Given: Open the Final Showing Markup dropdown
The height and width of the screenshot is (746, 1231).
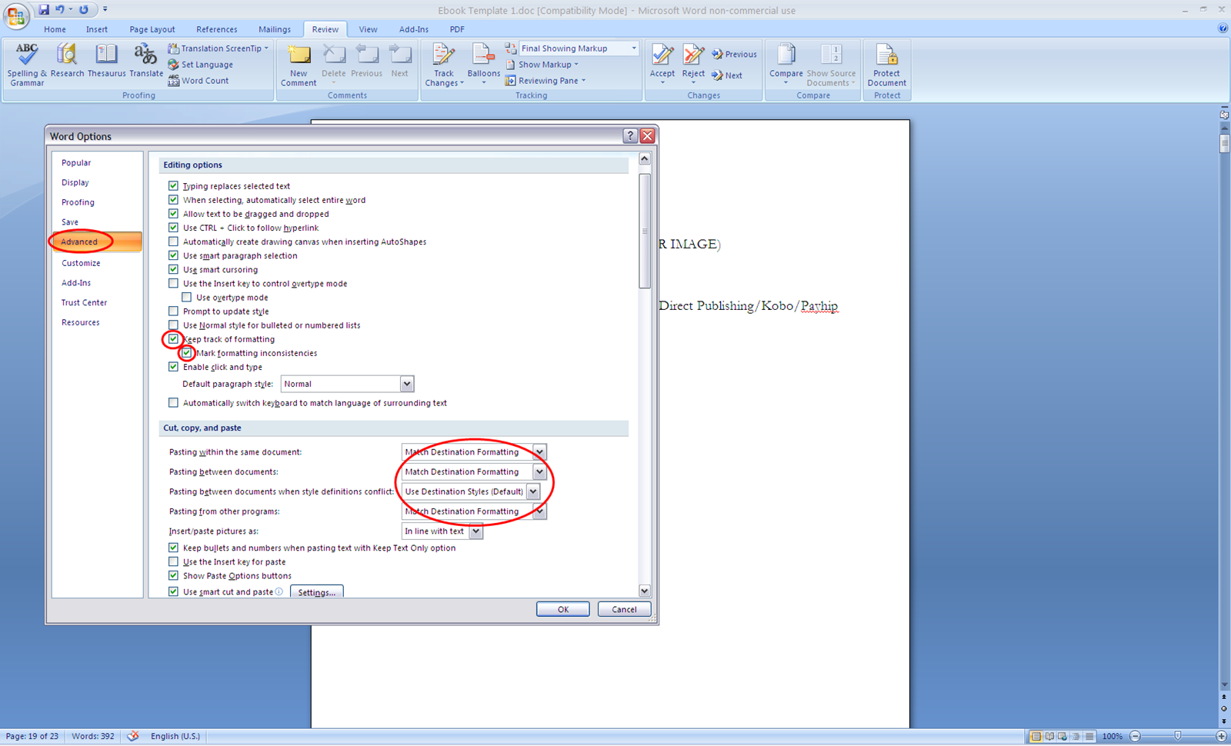Looking at the screenshot, I should pyautogui.click(x=632, y=48).
